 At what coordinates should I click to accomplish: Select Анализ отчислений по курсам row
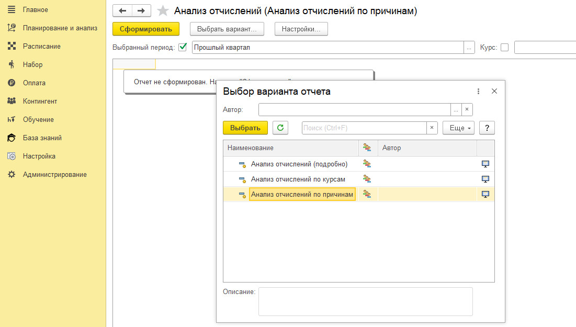coord(298,179)
